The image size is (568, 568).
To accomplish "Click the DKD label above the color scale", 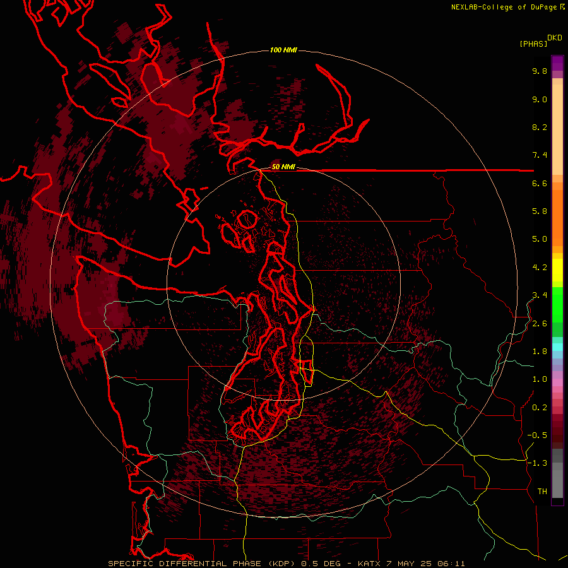I will pos(555,38).
